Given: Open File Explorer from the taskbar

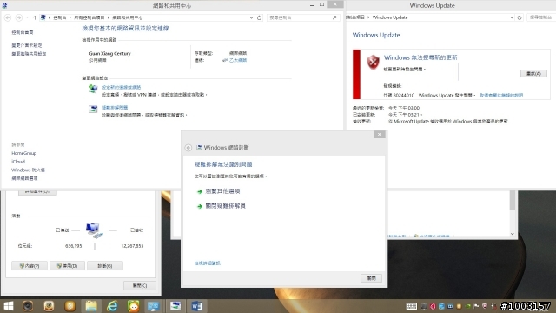Looking at the screenshot, I should 91,306.
